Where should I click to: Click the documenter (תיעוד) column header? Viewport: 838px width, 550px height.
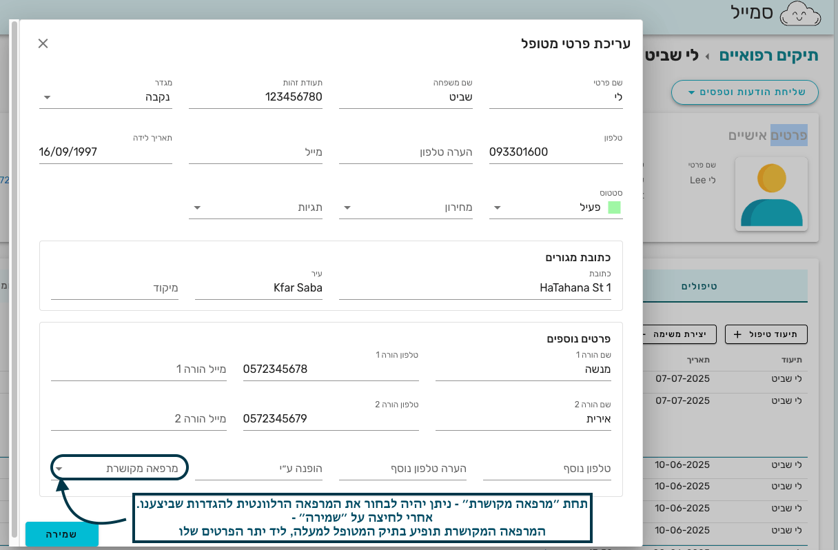click(x=792, y=360)
